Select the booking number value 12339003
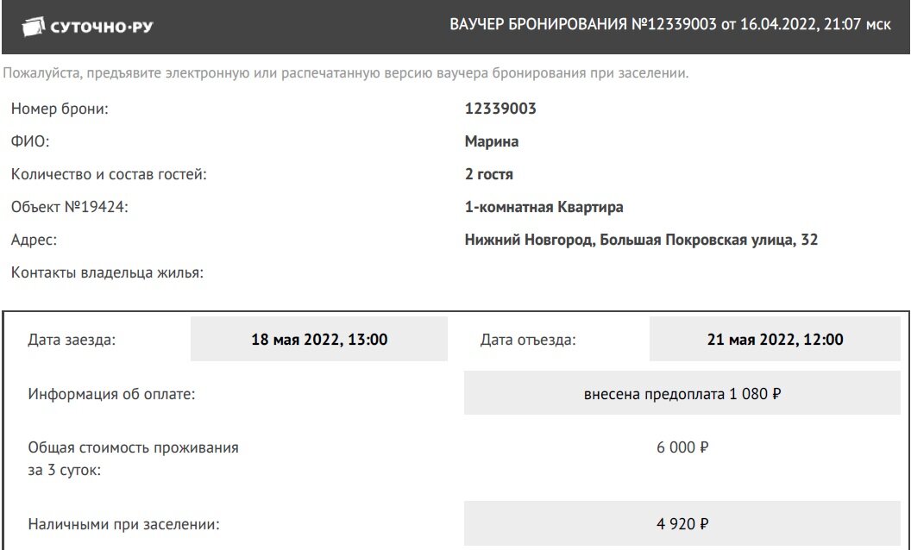 click(x=500, y=109)
